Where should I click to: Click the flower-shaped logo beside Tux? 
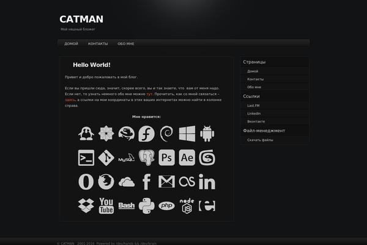(106, 134)
